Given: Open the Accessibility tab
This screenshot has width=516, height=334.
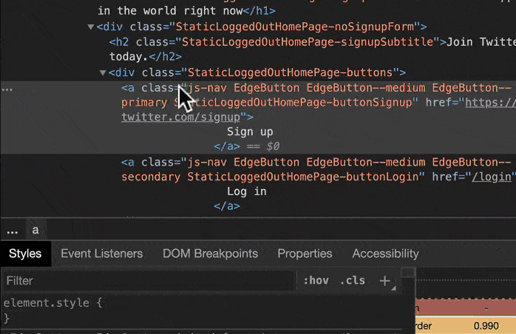Looking at the screenshot, I should click(x=385, y=253).
